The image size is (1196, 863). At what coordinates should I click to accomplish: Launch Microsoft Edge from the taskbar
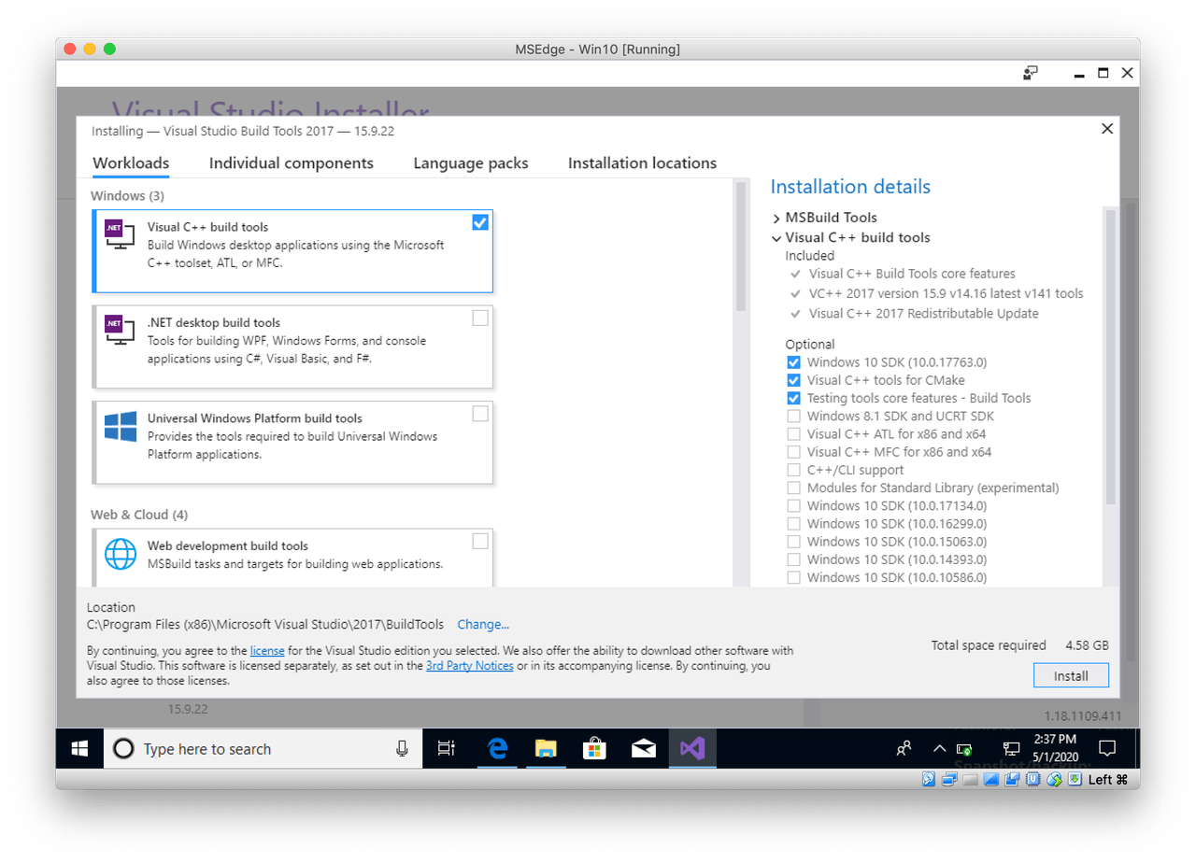[496, 748]
